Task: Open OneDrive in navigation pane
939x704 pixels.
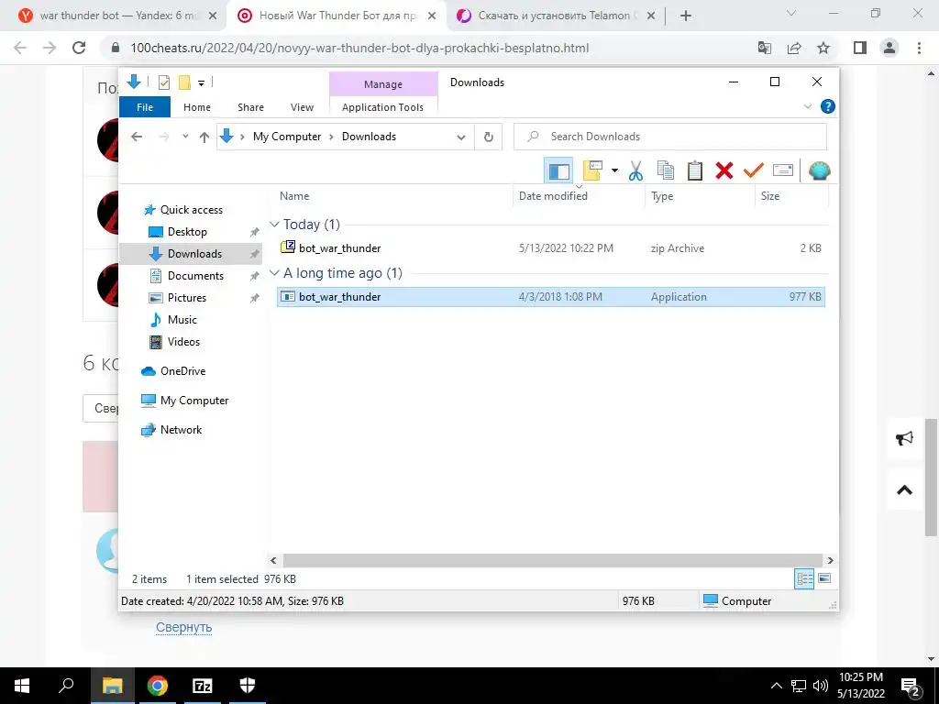Action: tap(182, 371)
